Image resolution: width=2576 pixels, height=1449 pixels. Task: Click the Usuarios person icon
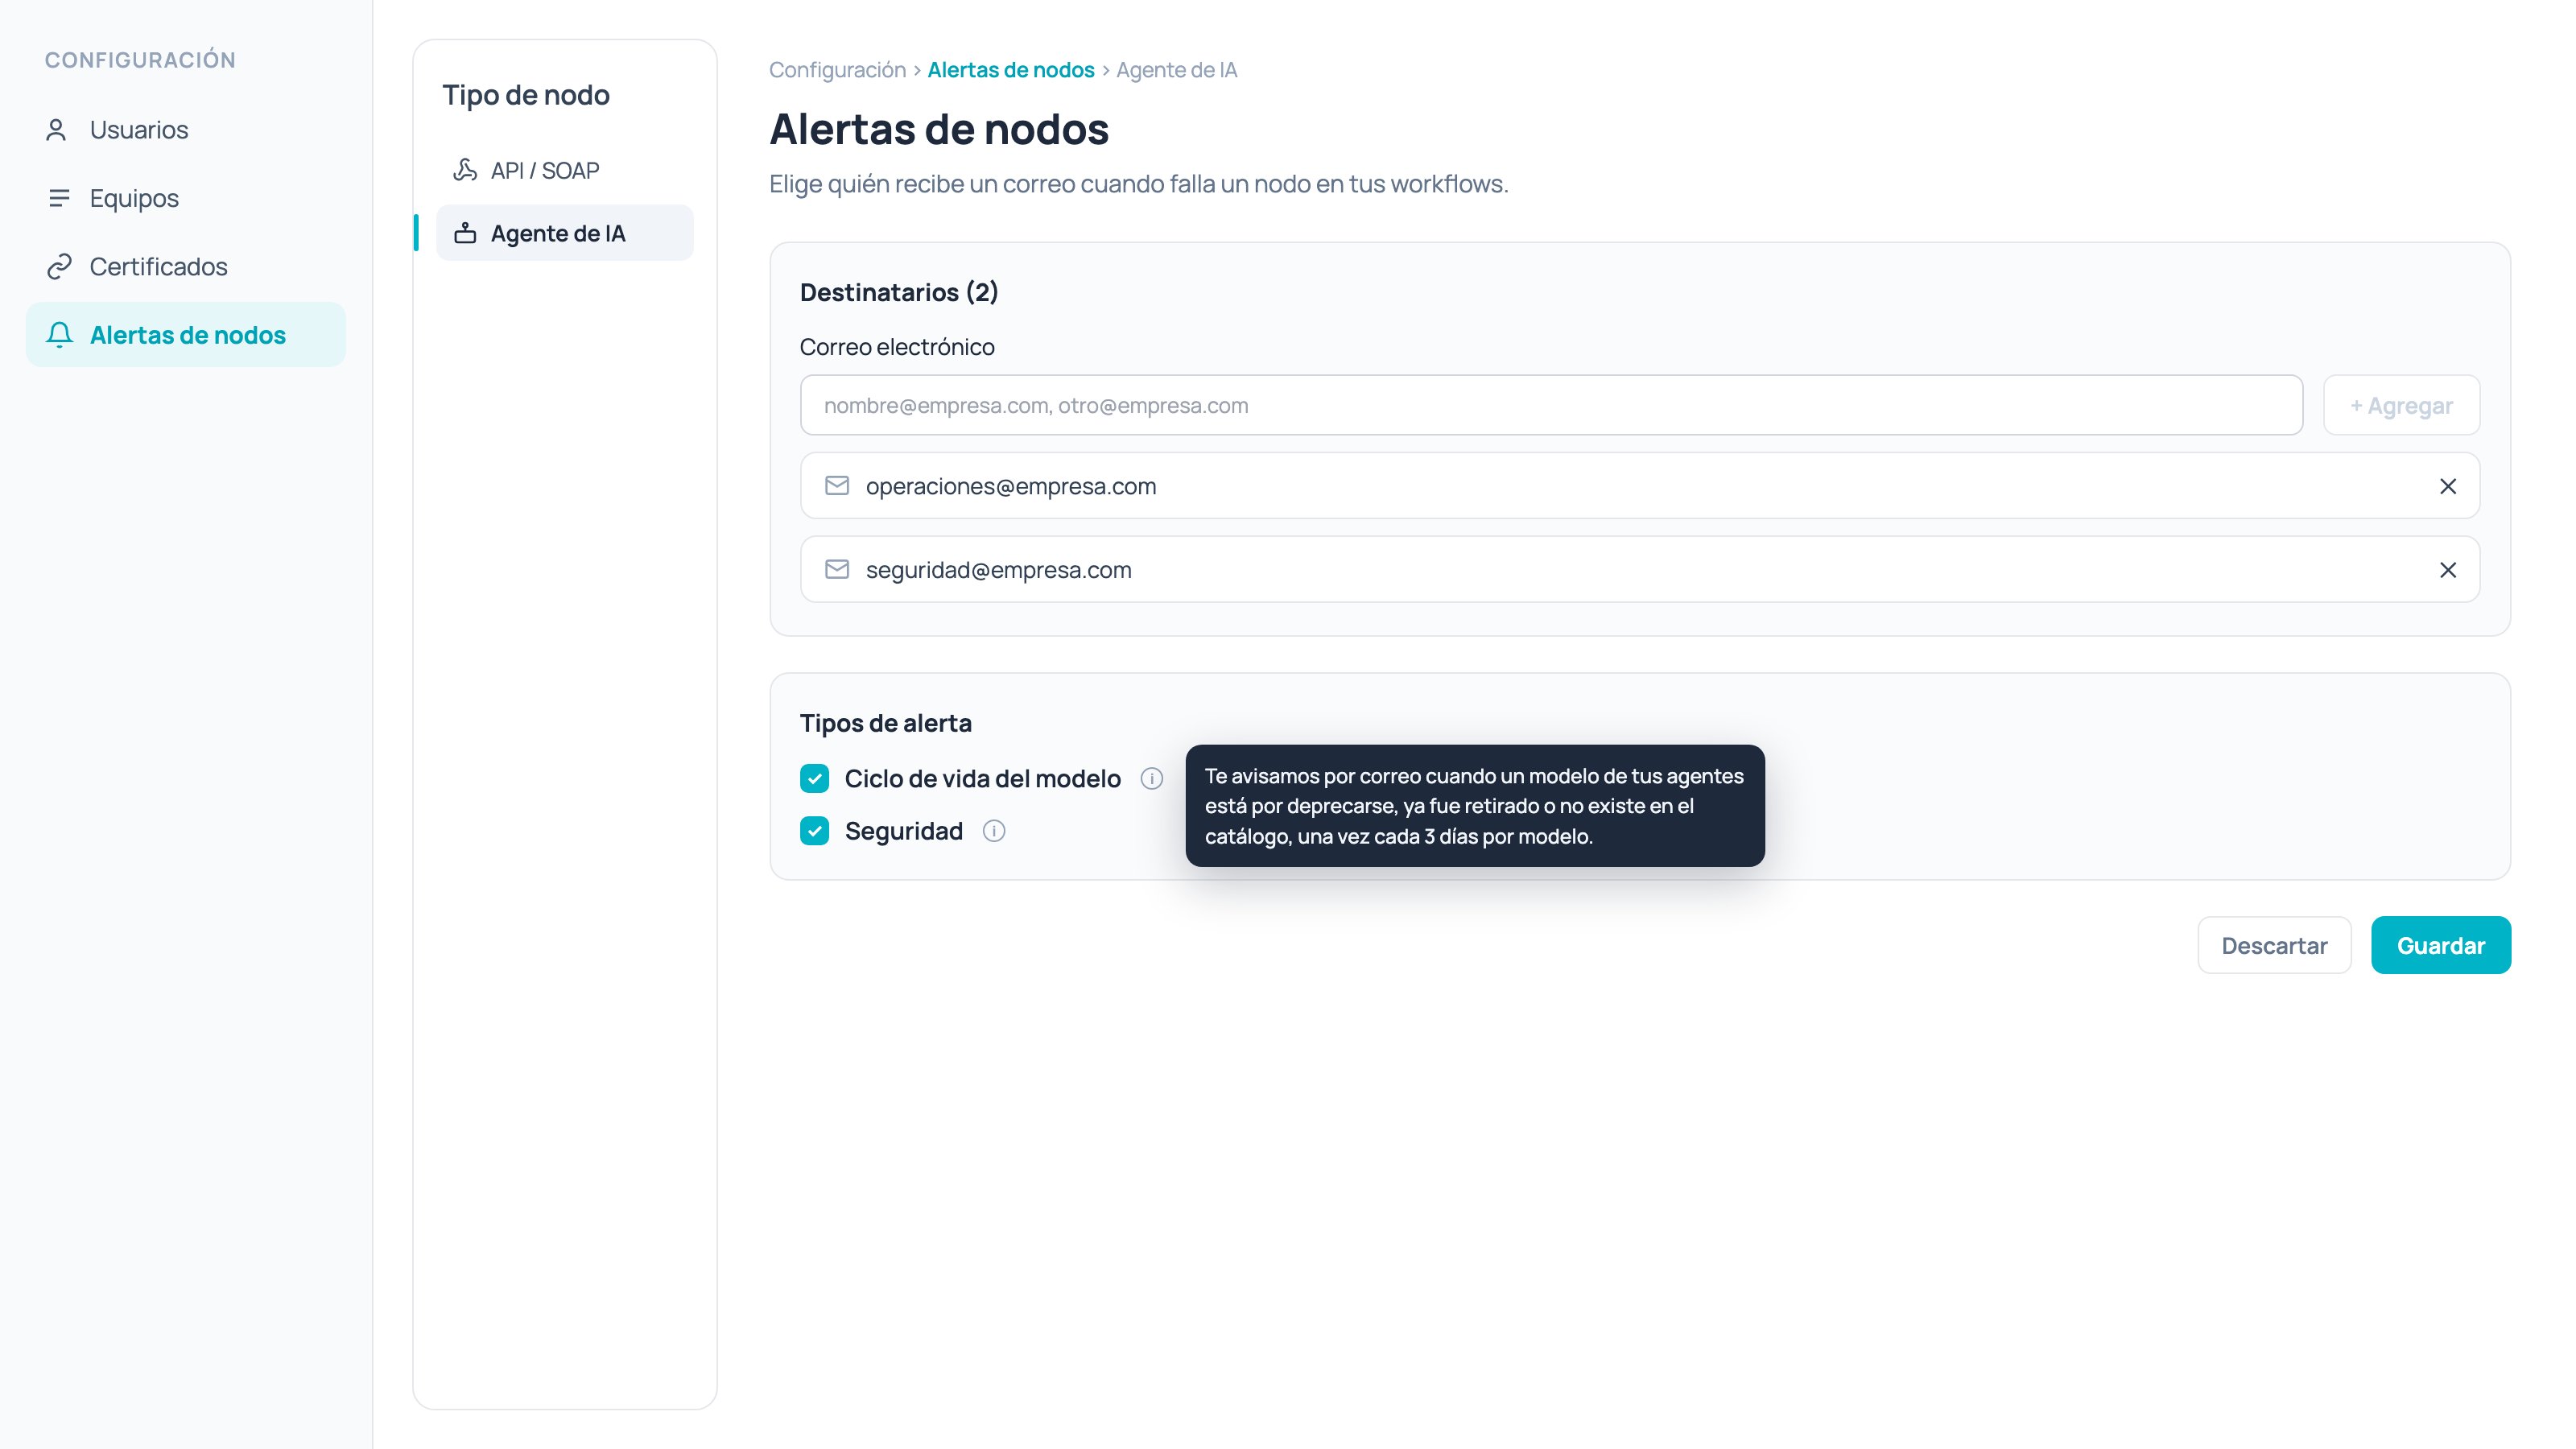tap(57, 130)
